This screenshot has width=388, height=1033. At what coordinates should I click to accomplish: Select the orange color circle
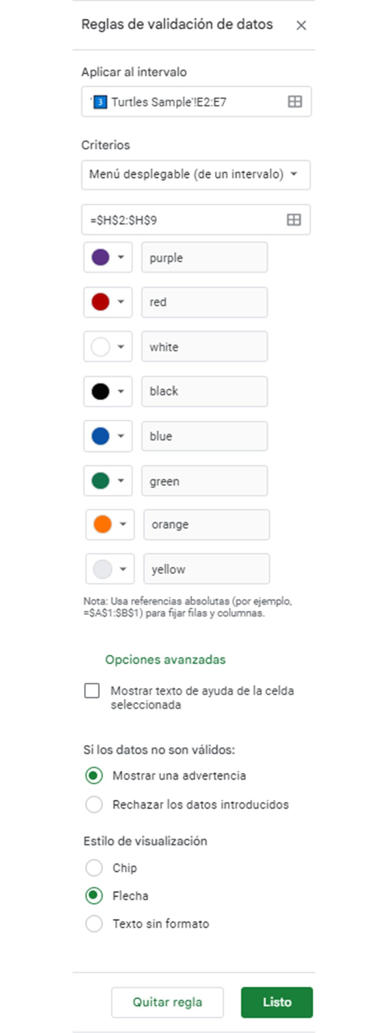[102, 524]
